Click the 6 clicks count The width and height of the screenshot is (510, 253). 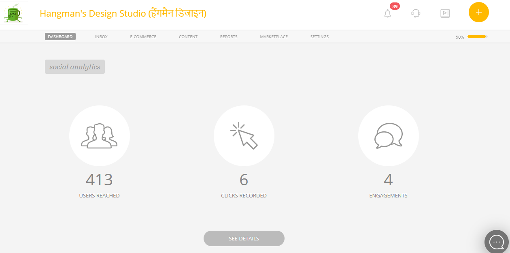pyautogui.click(x=244, y=180)
